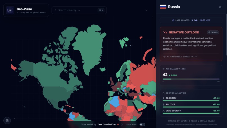Screen dimensions: 227x128
Task: Click the 5 Feb, 22:53 CET timestamp
Action: (x=201, y=20)
